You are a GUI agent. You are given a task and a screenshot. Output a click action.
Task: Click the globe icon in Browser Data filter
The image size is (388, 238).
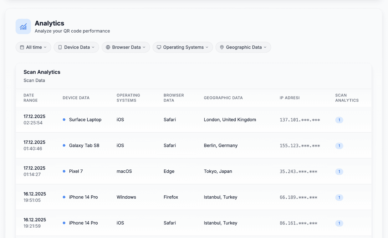[x=108, y=47]
